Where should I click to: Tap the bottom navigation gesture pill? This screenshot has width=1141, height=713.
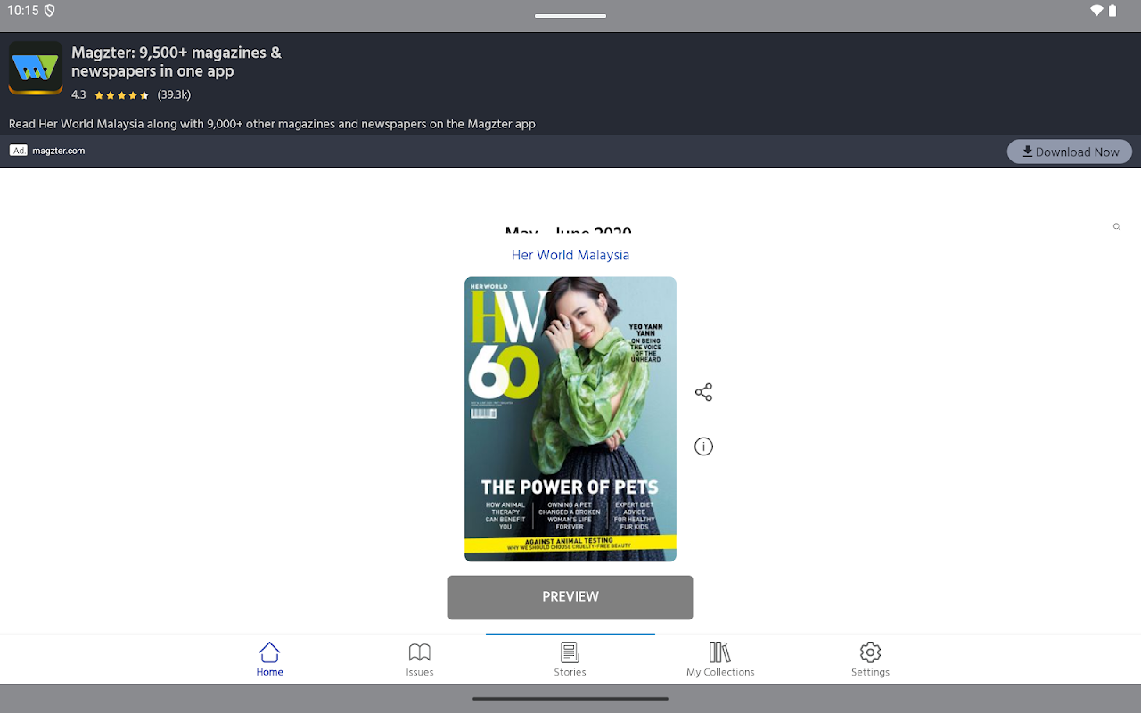pyautogui.click(x=570, y=699)
